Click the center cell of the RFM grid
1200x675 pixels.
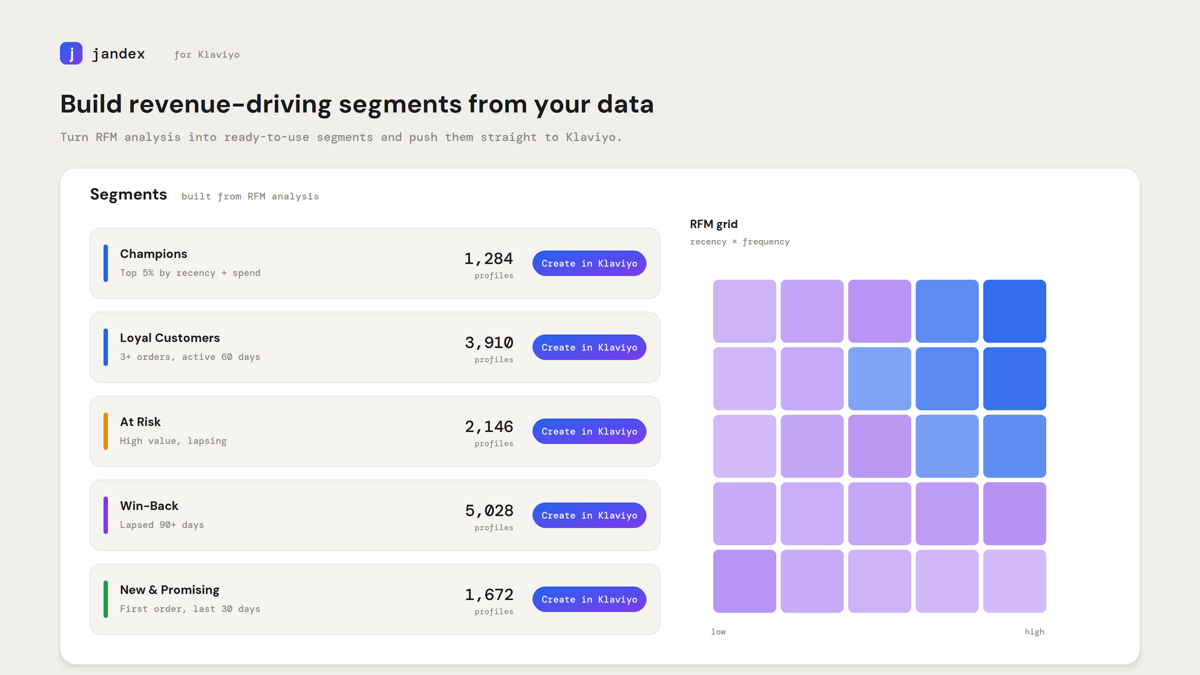(x=879, y=446)
